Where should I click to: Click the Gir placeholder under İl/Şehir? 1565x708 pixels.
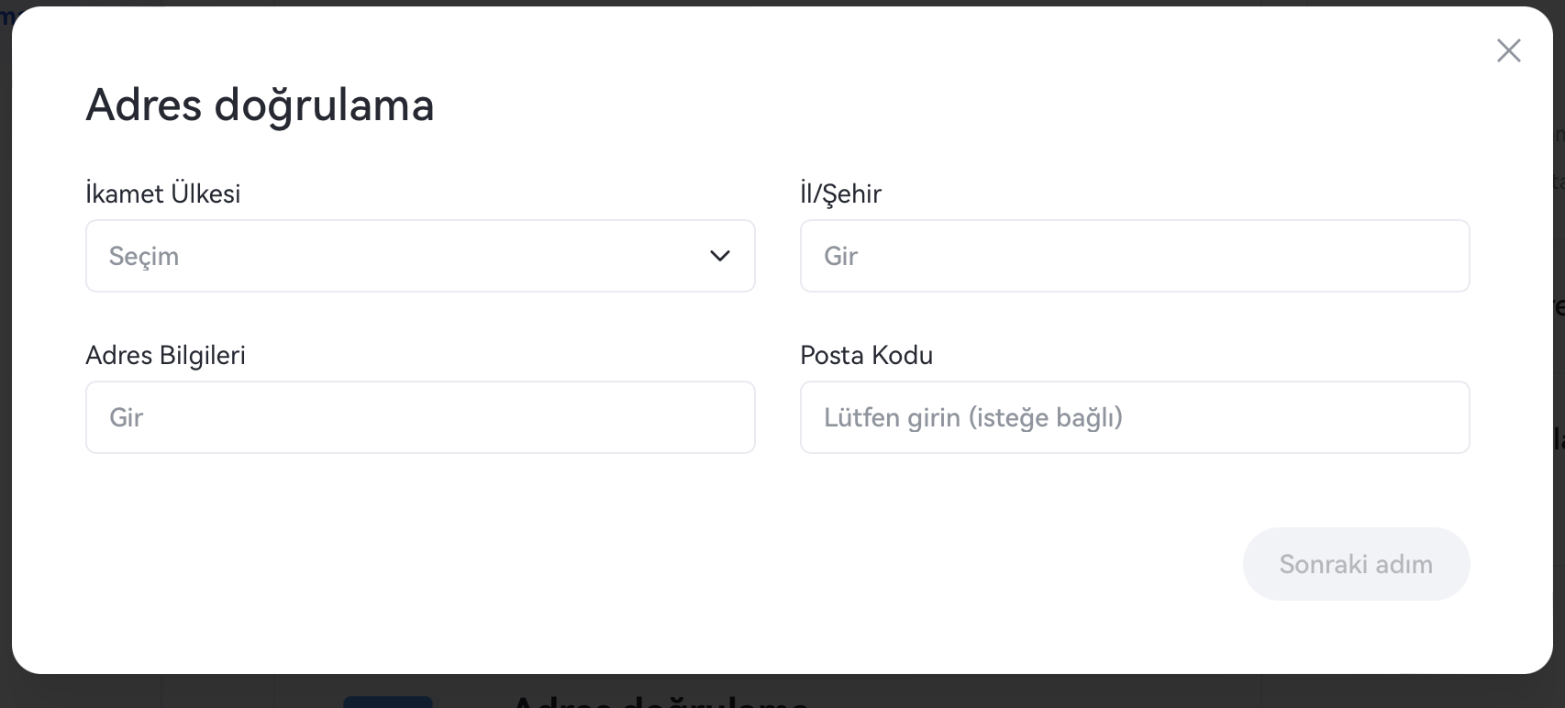coord(840,256)
